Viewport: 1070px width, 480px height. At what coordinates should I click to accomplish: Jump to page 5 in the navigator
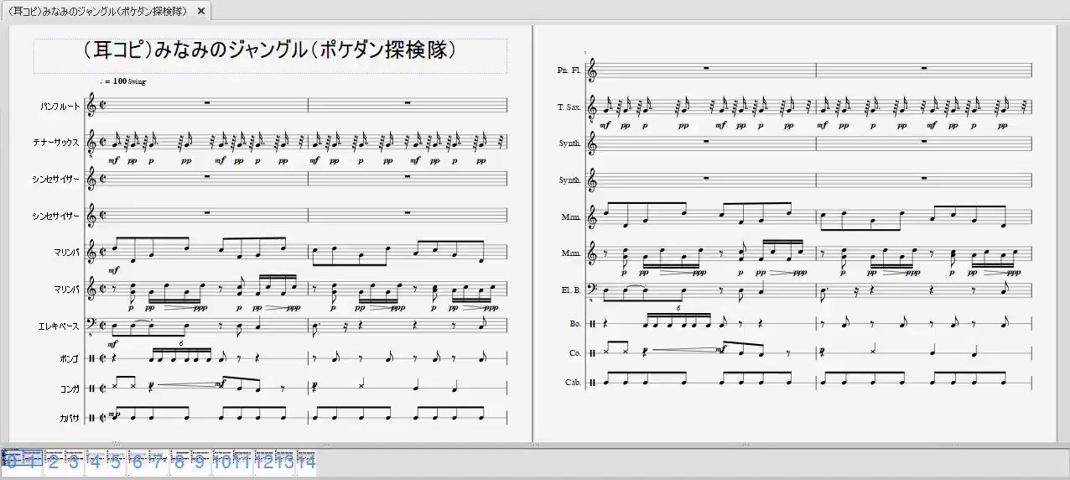click(x=115, y=461)
